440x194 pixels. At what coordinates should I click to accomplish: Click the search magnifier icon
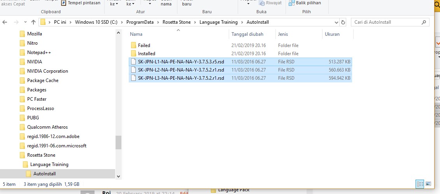(424, 22)
